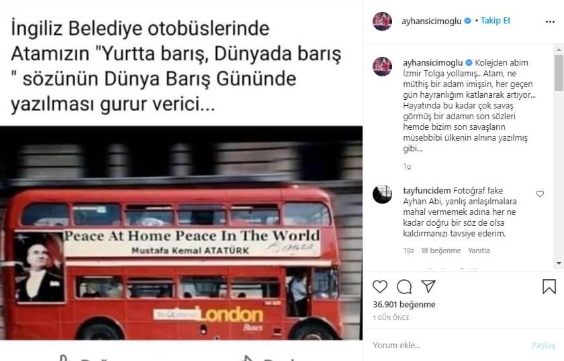The image size is (564, 361).
Task: View the 18 beğenme comment likes
Action: [x=441, y=250]
